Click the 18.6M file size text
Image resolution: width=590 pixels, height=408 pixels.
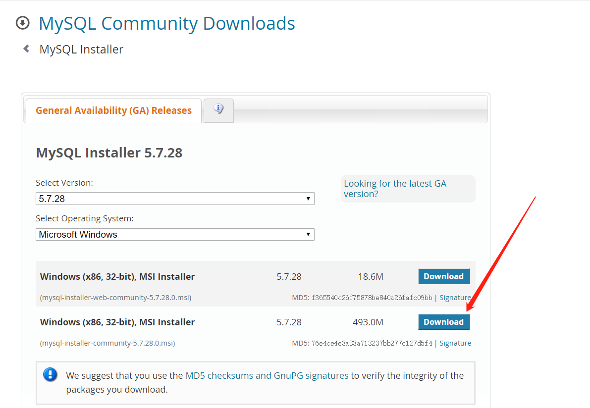(x=371, y=277)
